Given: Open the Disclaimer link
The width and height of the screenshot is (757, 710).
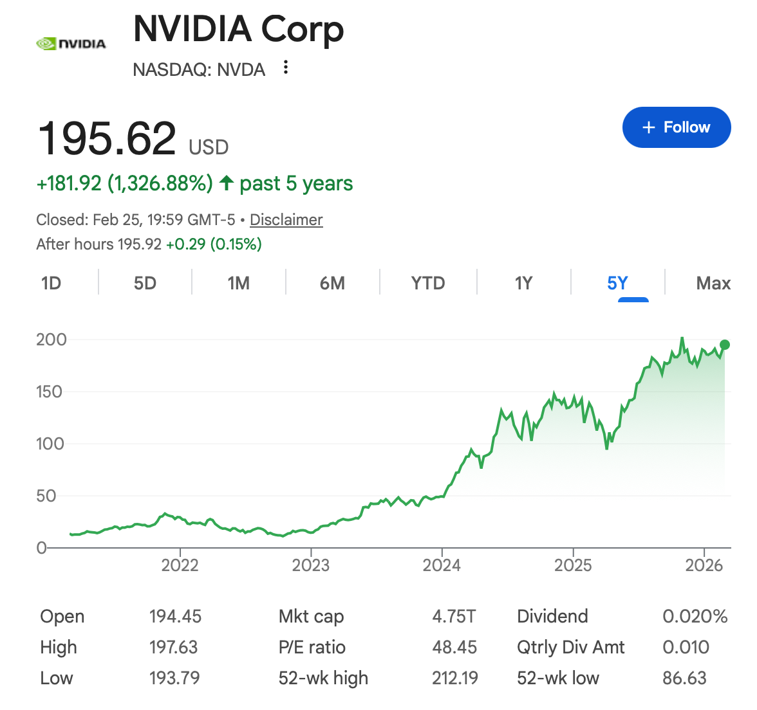Looking at the screenshot, I should coord(286,220).
